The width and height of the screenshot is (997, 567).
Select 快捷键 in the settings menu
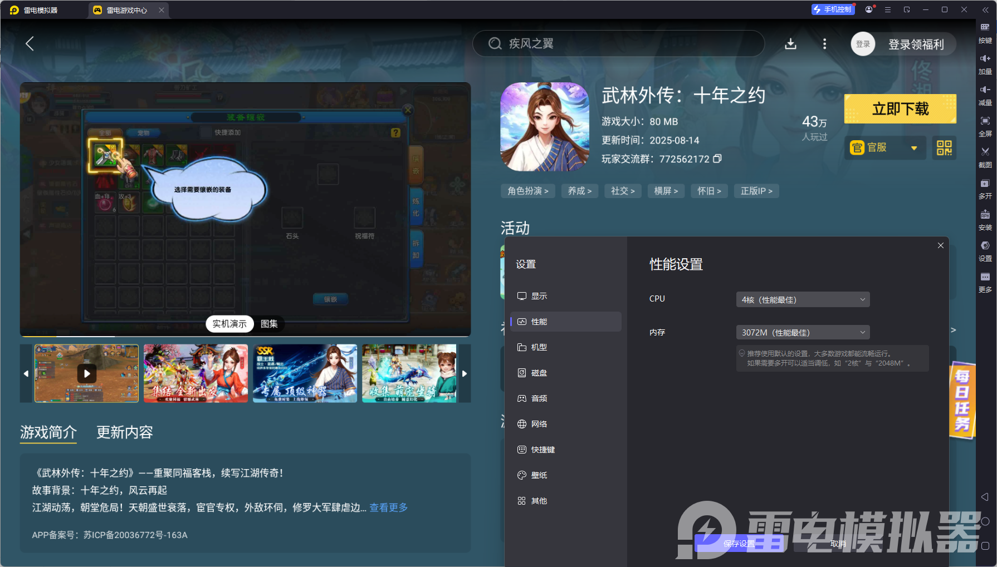tap(565, 450)
